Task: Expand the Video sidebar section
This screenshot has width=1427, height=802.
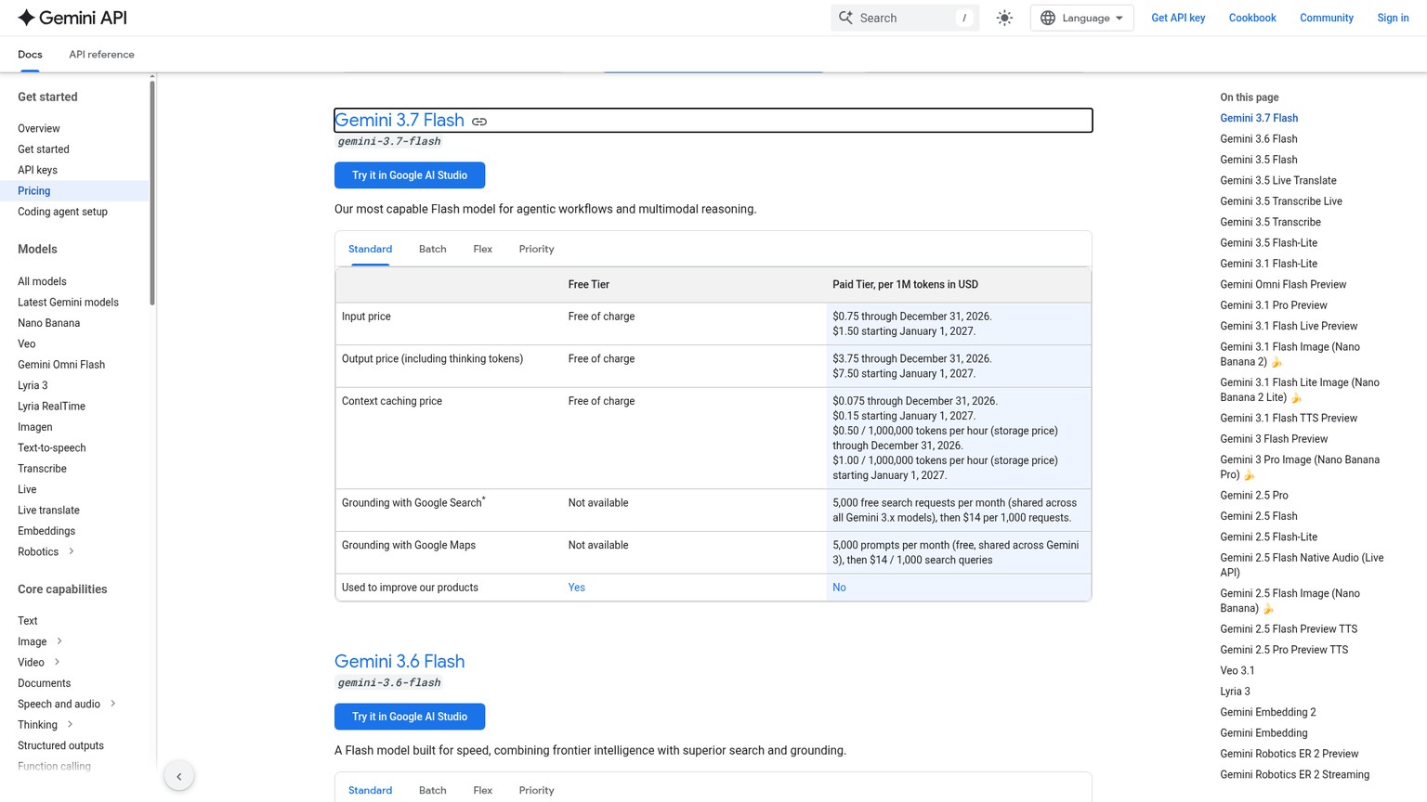Action: 57,662
